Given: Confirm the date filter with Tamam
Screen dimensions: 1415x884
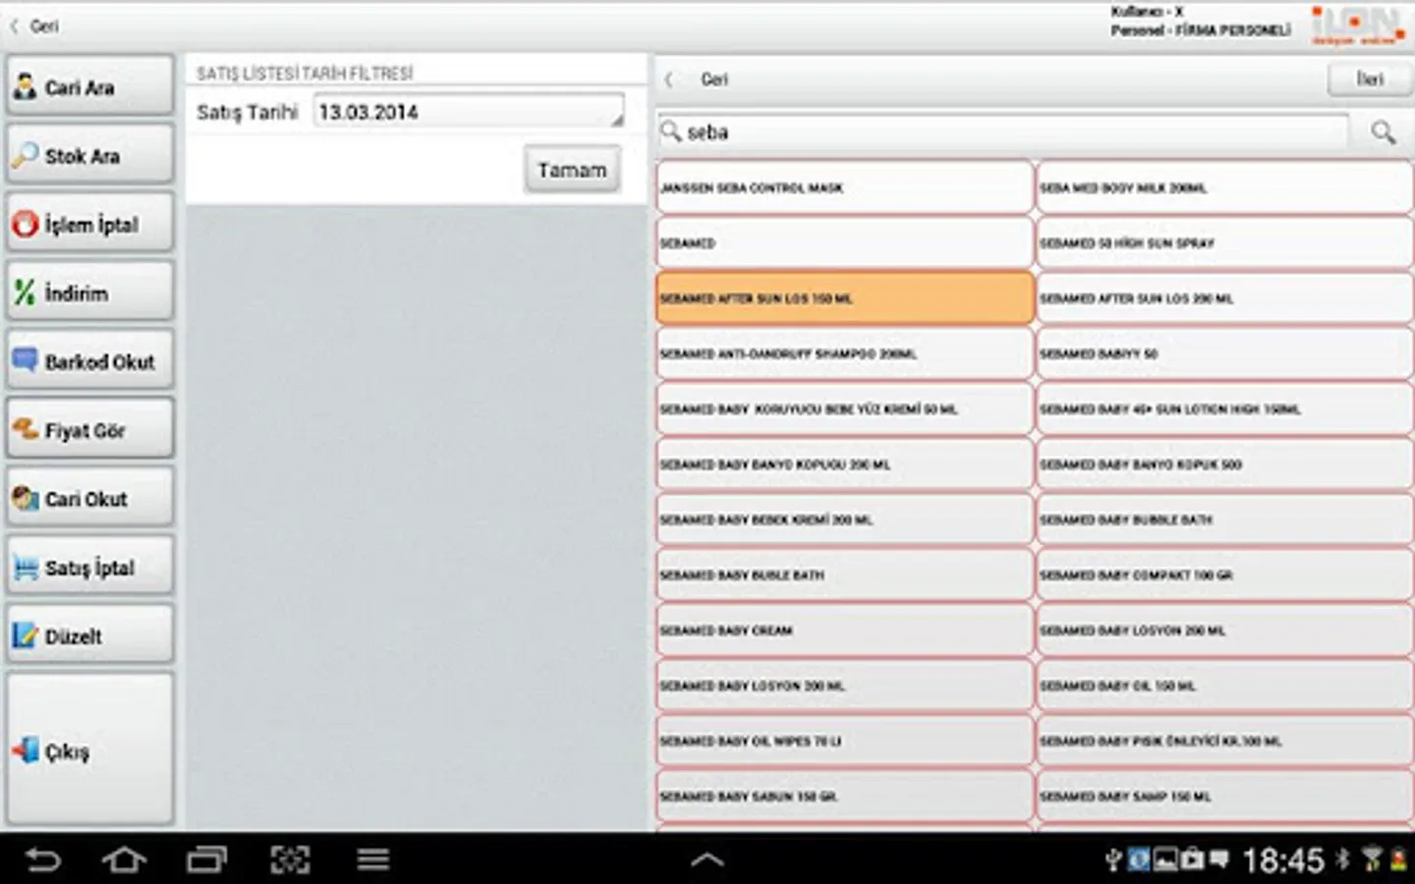Looking at the screenshot, I should [572, 170].
